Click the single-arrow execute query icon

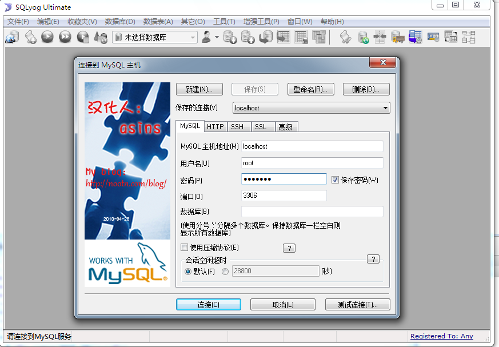[x=47, y=37]
